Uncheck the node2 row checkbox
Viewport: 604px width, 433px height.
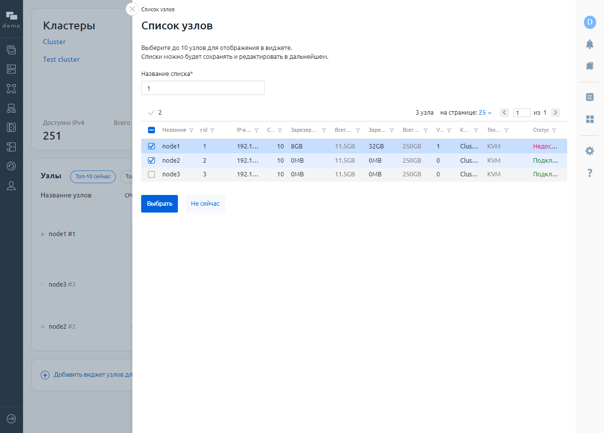(151, 160)
